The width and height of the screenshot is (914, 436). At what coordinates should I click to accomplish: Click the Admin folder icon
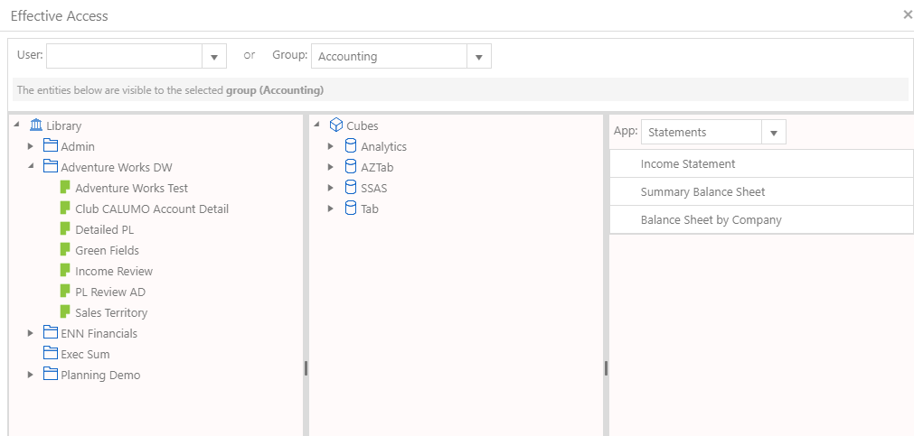(x=51, y=146)
